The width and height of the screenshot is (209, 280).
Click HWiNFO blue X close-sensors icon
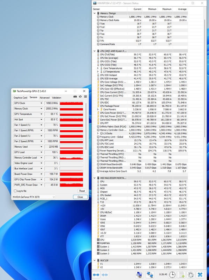point(200,275)
